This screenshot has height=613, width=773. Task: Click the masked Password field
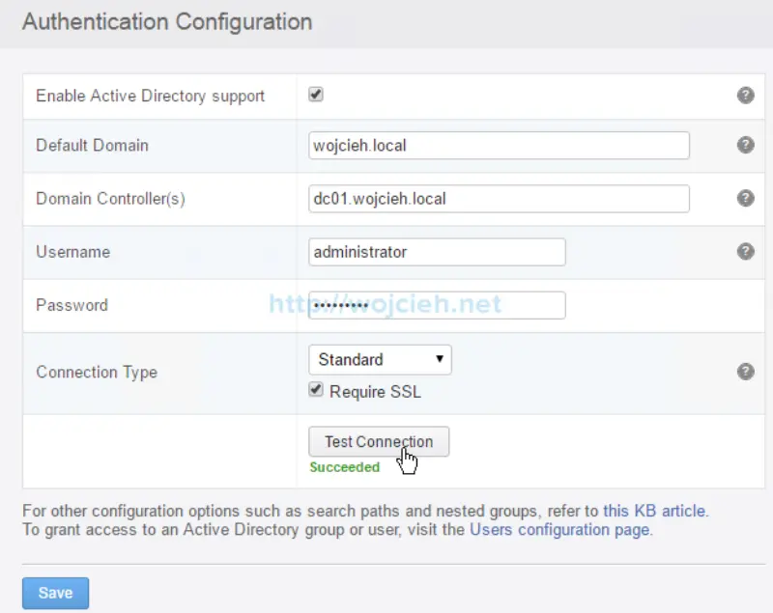coord(437,304)
